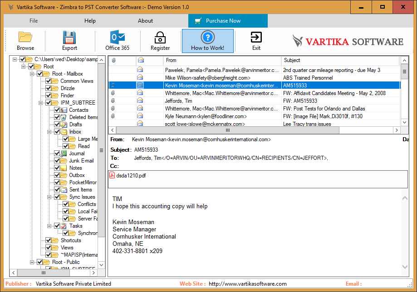
Task: Toggle the Drafts folder checkbox
Action: pyautogui.click(x=57, y=124)
